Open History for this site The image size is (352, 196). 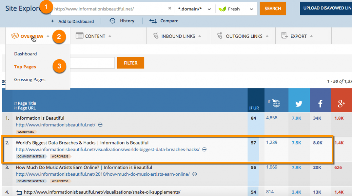pyautogui.click(x=127, y=21)
